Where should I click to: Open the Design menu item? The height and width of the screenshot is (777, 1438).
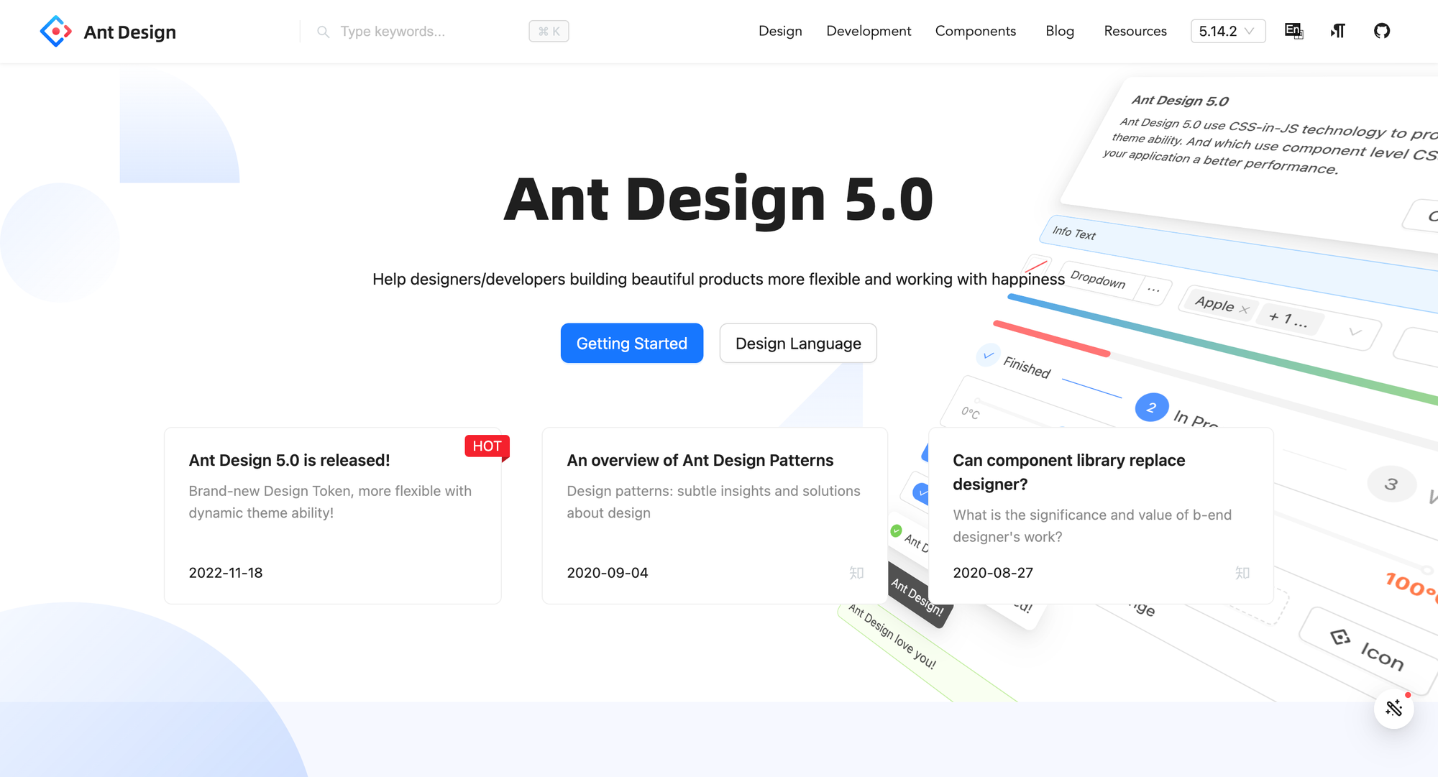pos(780,31)
